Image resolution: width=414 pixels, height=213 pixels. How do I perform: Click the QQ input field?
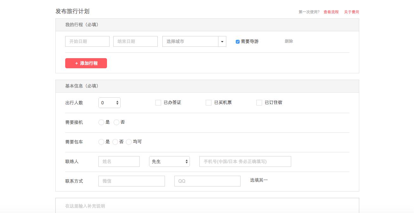tap(207, 181)
